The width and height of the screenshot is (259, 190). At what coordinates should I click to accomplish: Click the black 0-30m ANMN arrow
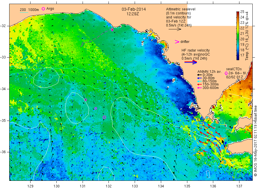(199, 75)
